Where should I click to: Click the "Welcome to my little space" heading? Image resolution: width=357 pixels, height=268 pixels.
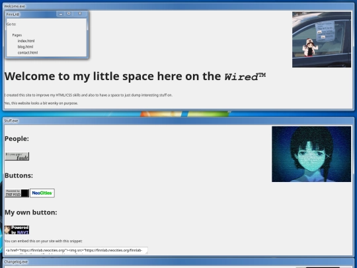[135, 76]
